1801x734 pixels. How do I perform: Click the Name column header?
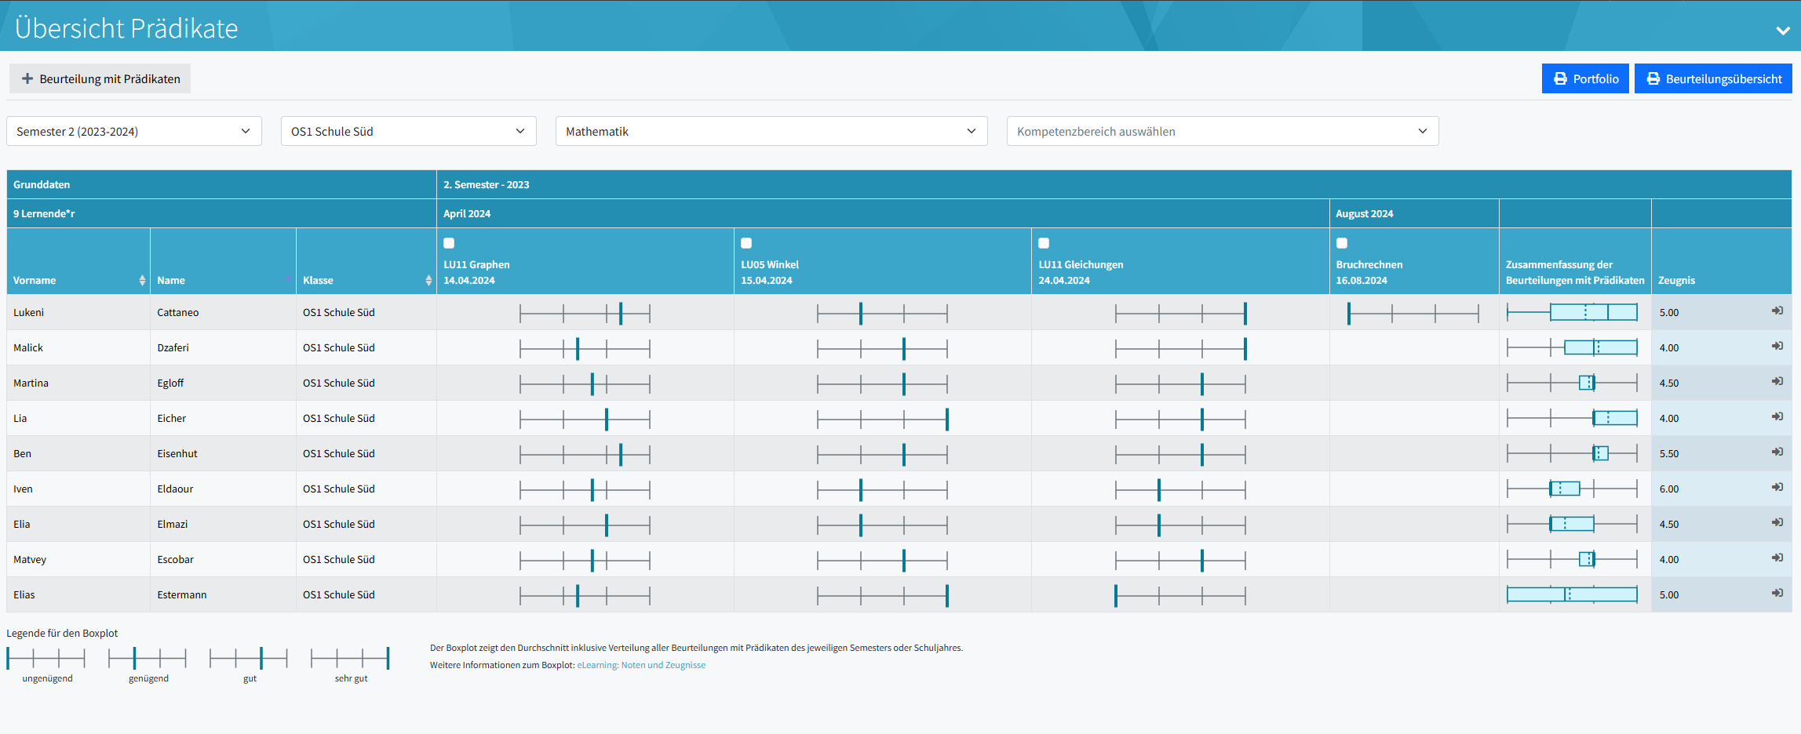click(x=171, y=281)
